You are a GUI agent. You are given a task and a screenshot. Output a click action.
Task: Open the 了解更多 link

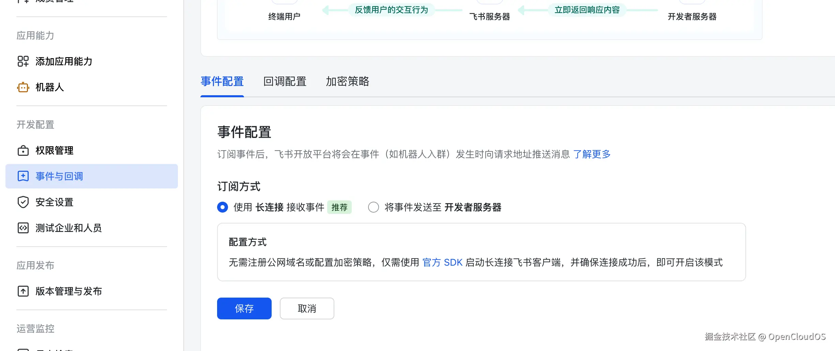coord(592,154)
